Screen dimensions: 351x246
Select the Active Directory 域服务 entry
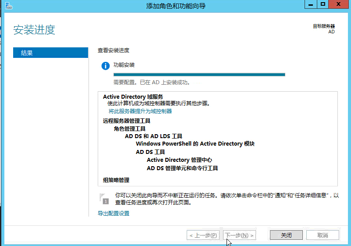tap(133, 97)
